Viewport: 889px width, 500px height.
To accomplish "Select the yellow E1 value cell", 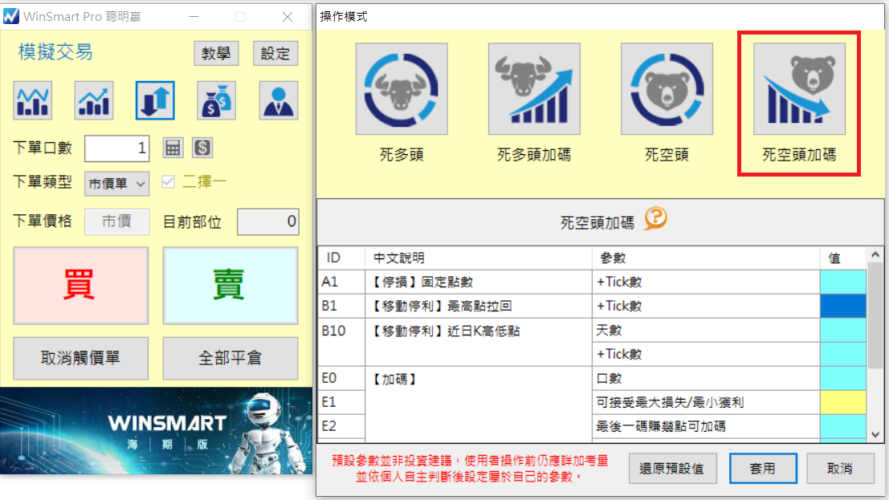I will pos(843,402).
